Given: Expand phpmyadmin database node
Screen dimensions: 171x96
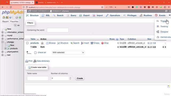Looking at the screenshot, I should (x=2, y=52).
